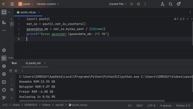The width and height of the screenshot is (193, 109).
Task: Open the Version control dropdown
Action: (x=48, y=4)
